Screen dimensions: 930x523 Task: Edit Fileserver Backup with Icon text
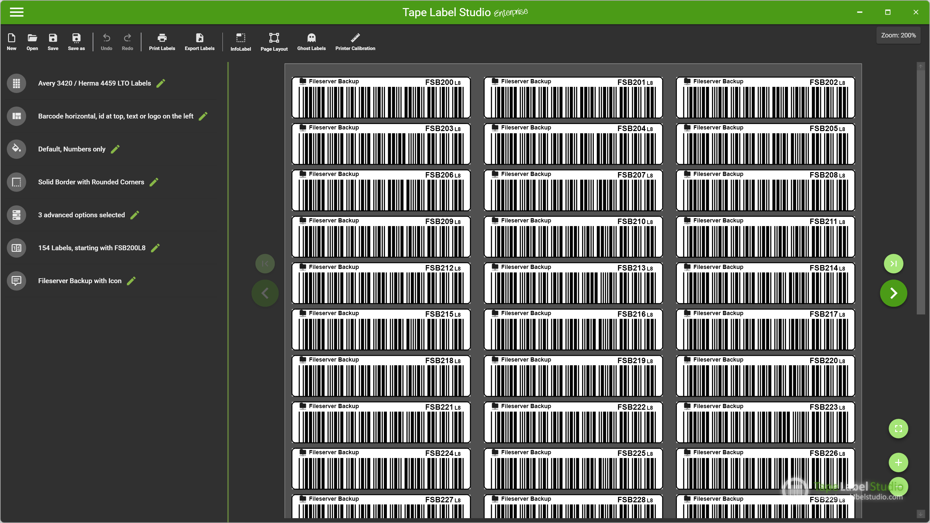tap(131, 281)
